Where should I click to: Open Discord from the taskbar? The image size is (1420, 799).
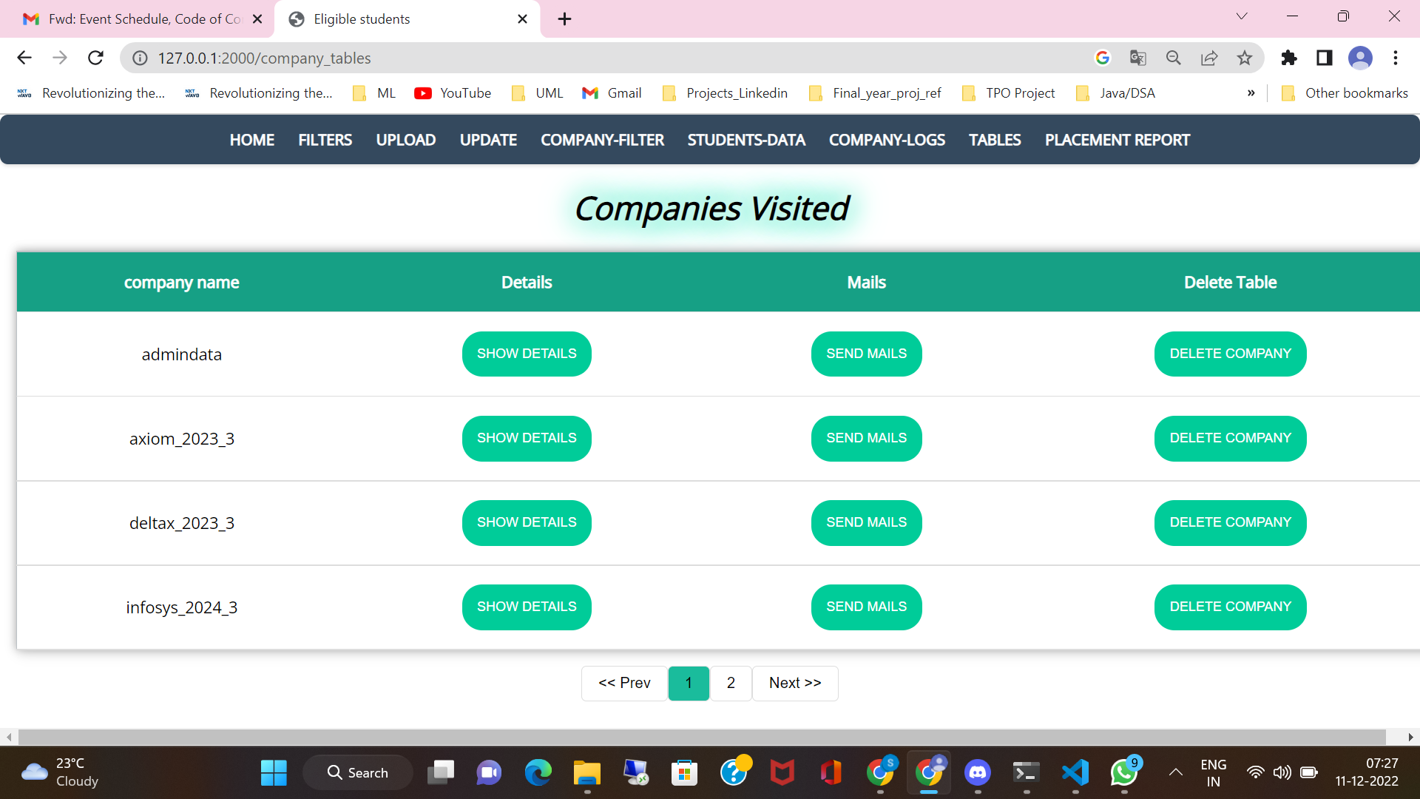tap(978, 773)
